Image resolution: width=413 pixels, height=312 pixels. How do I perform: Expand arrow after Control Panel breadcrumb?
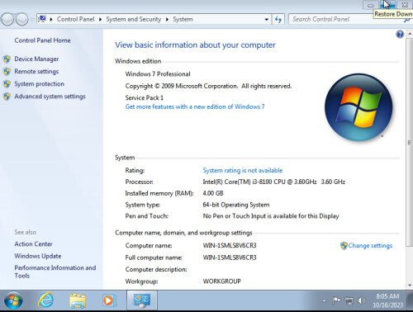(100, 20)
